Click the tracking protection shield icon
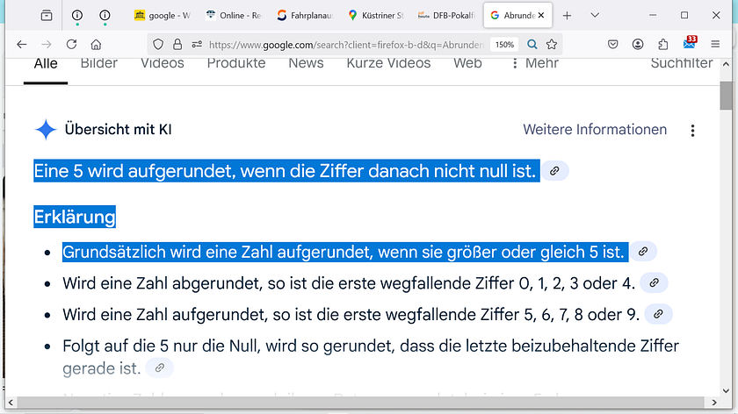Screen dimensions: 738x414 coord(157,44)
